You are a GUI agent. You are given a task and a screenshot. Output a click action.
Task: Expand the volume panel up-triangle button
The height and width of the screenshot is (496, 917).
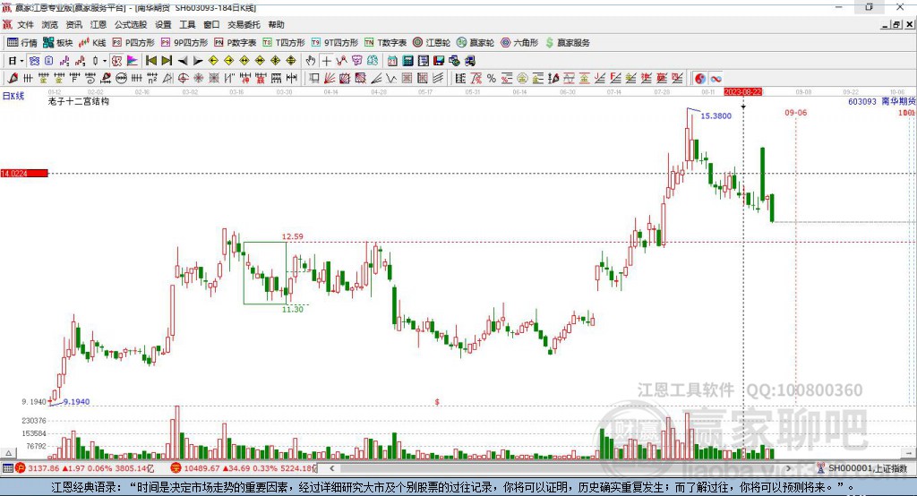[x=8, y=453]
